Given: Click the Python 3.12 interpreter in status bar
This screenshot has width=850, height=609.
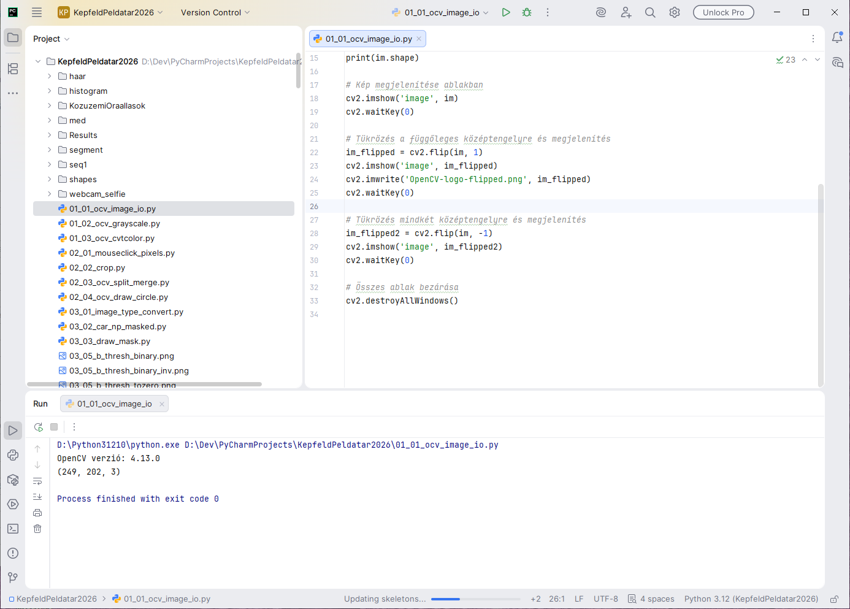Looking at the screenshot, I should [x=751, y=599].
